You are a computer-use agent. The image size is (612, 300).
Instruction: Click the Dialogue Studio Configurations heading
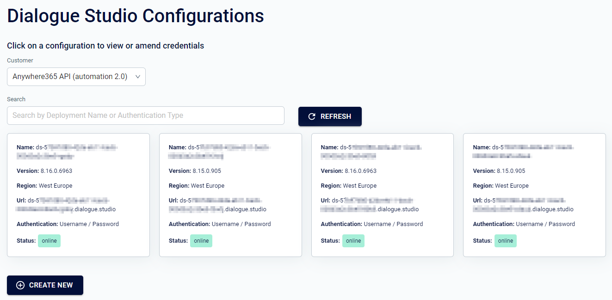pos(136,16)
